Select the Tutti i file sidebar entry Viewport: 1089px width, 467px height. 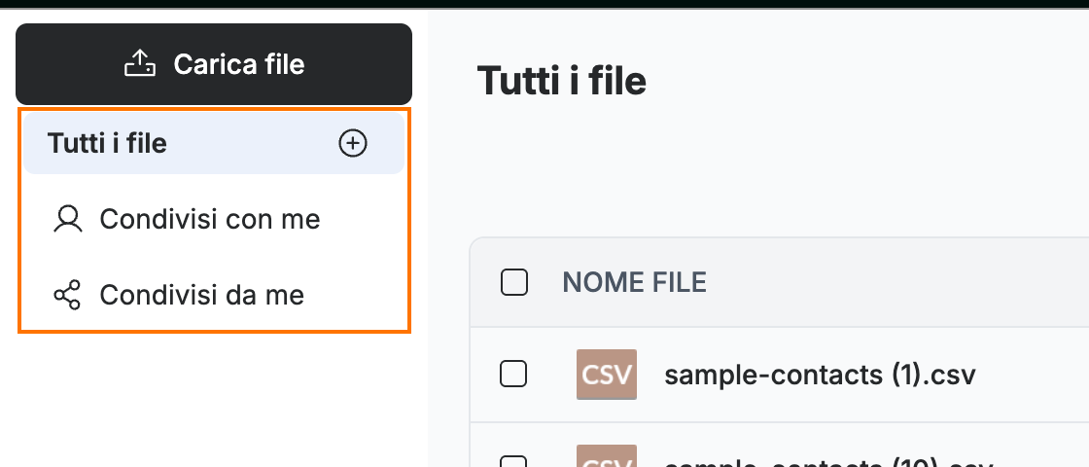click(214, 143)
